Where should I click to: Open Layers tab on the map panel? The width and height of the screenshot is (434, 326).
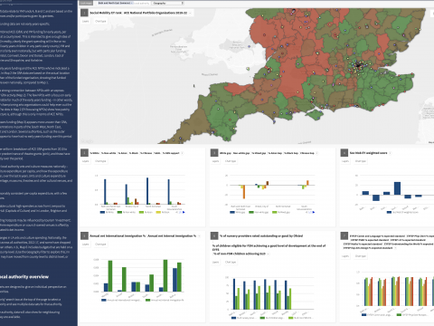[x=86, y=21]
